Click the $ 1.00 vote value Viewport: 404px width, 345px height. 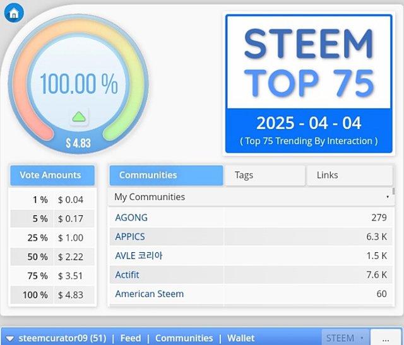click(x=71, y=238)
